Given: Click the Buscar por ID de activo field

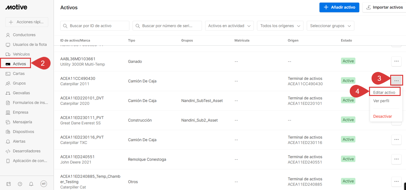Looking at the screenshot, I should [95, 26].
